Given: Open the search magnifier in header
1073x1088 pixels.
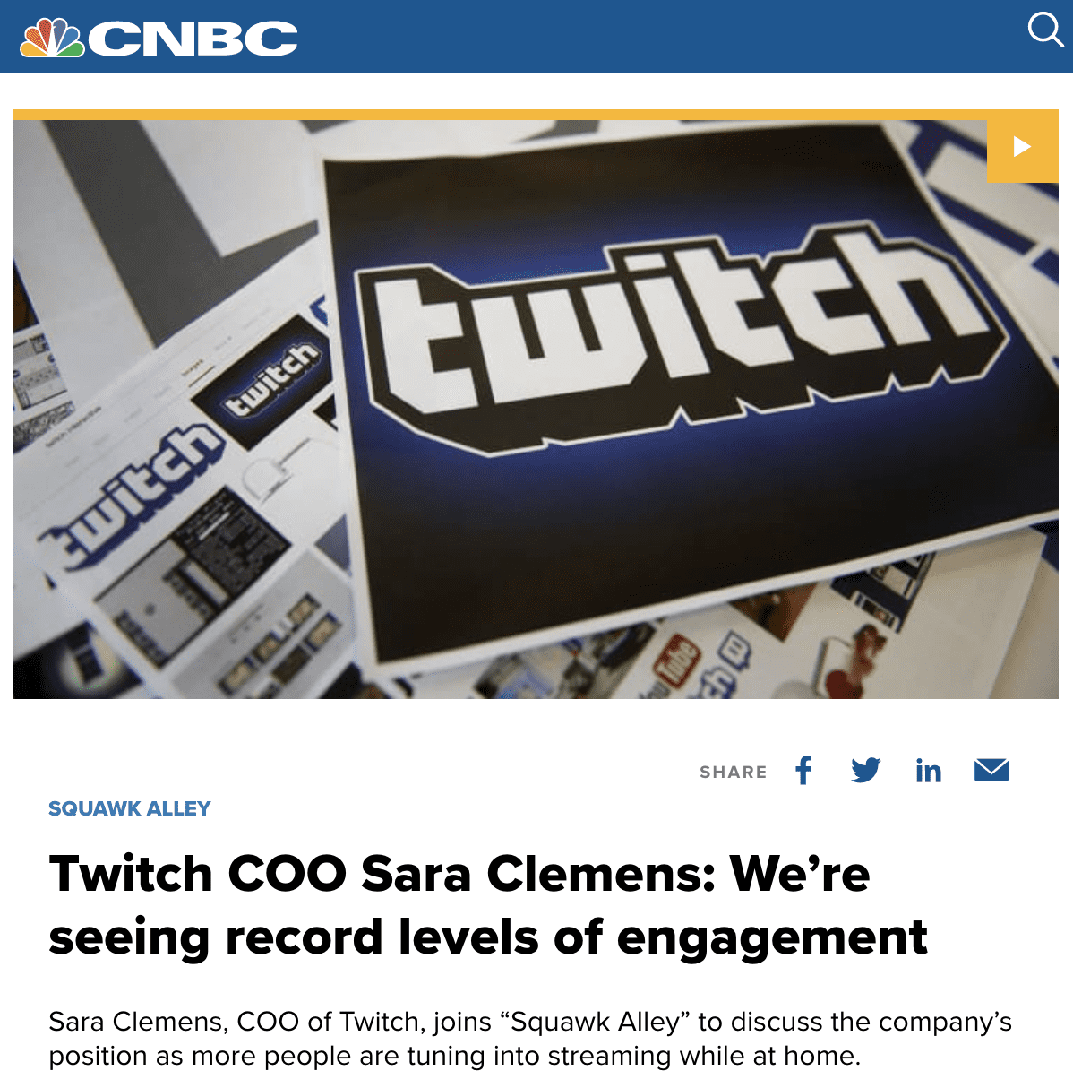Looking at the screenshot, I should click(x=1044, y=30).
